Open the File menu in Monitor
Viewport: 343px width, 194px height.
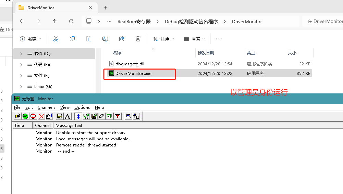point(17,107)
